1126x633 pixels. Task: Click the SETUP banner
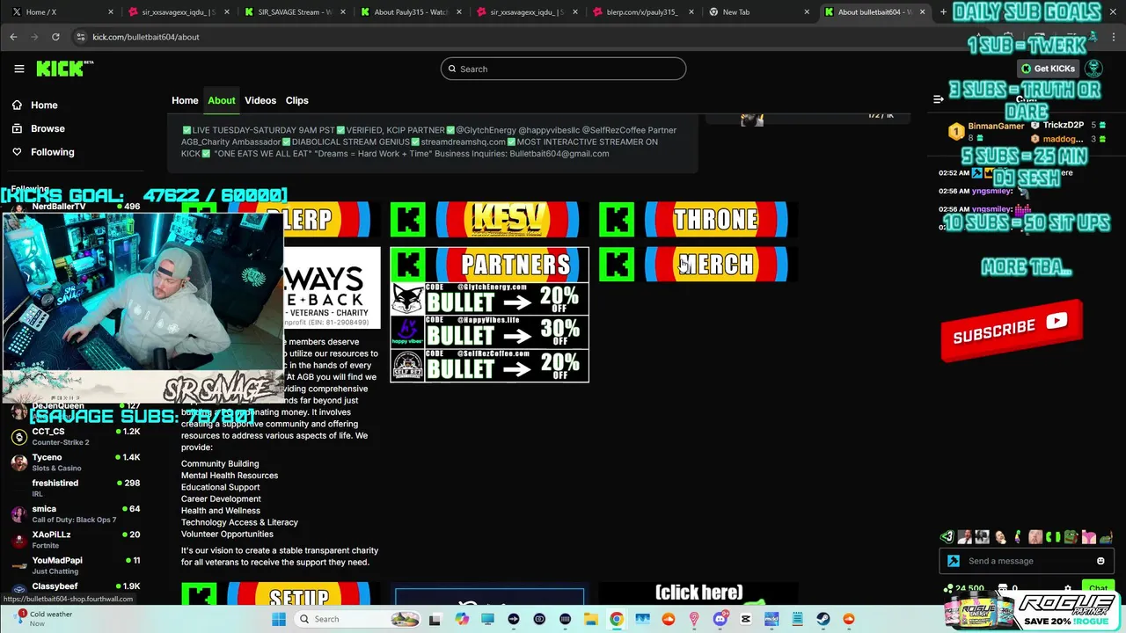[x=281, y=595]
